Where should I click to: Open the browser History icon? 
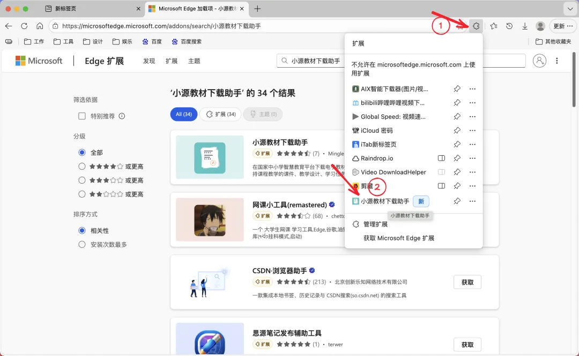click(x=509, y=26)
